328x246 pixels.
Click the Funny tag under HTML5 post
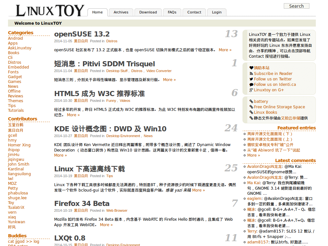tap(111, 101)
